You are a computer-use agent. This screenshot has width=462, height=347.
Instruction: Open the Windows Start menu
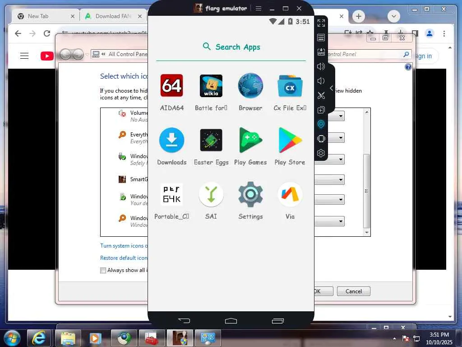[x=12, y=338]
